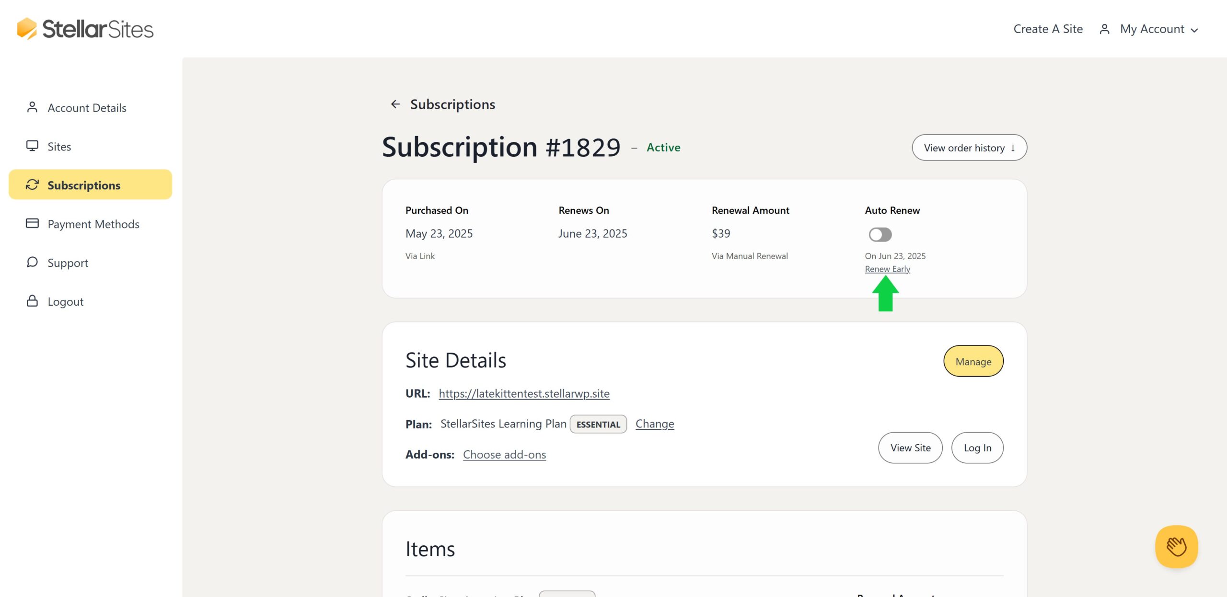Click the Manage button in Site Details
The image size is (1227, 597).
tap(973, 361)
